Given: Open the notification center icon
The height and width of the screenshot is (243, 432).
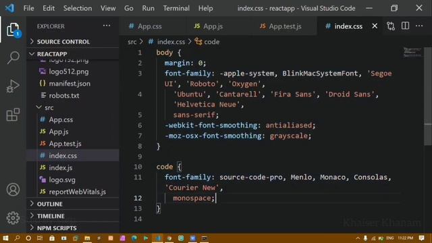Looking at the screenshot, I should click(421, 238).
